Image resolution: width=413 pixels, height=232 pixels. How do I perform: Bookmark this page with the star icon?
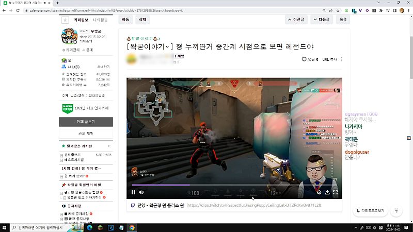click(x=338, y=10)
